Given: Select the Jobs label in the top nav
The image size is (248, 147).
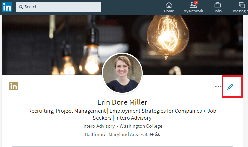Looking at the screenshot, I should pos(218,11).
